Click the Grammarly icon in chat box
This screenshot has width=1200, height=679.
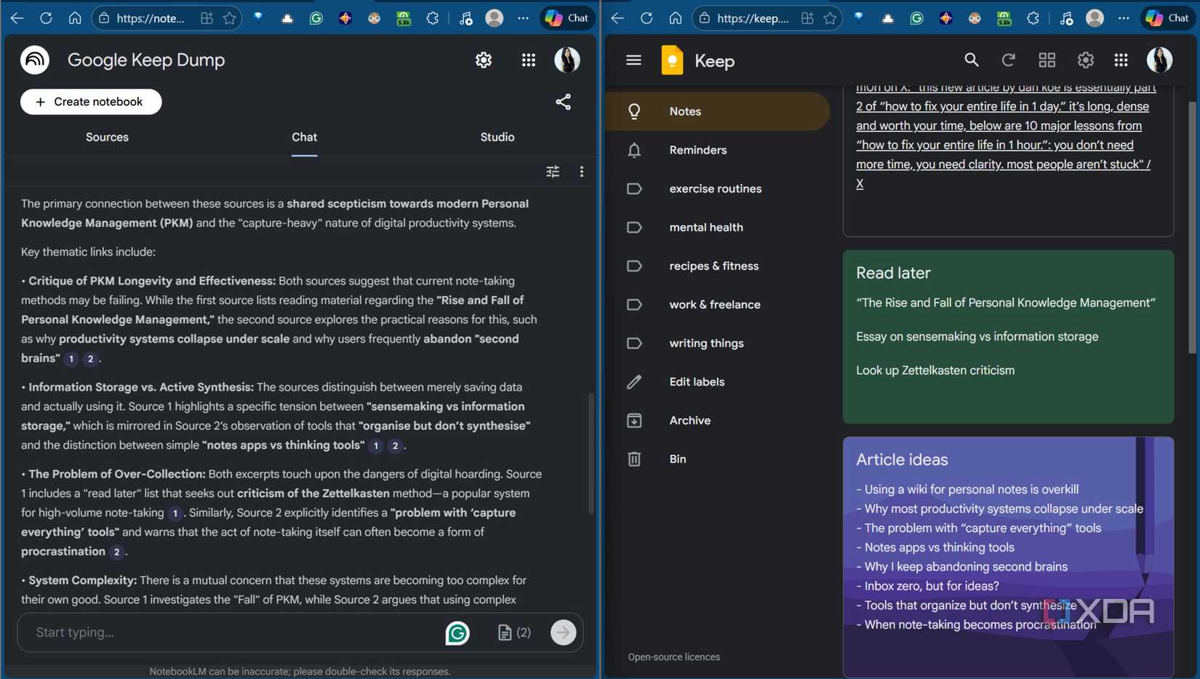coord(457,633)
